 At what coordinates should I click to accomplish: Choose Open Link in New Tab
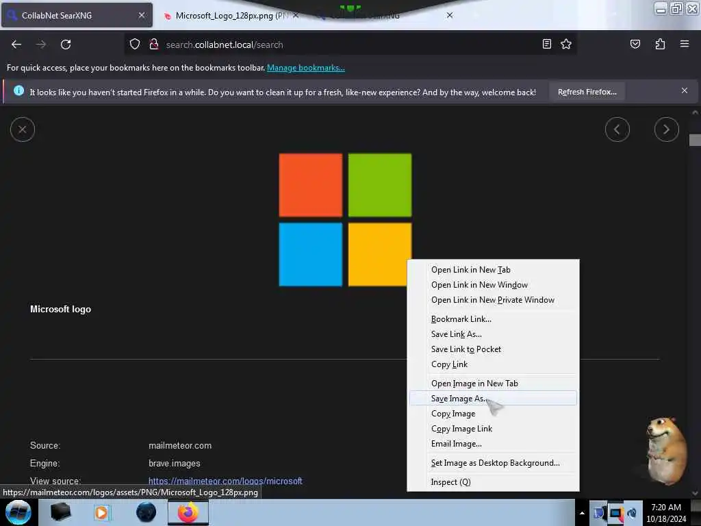(493, 270)
